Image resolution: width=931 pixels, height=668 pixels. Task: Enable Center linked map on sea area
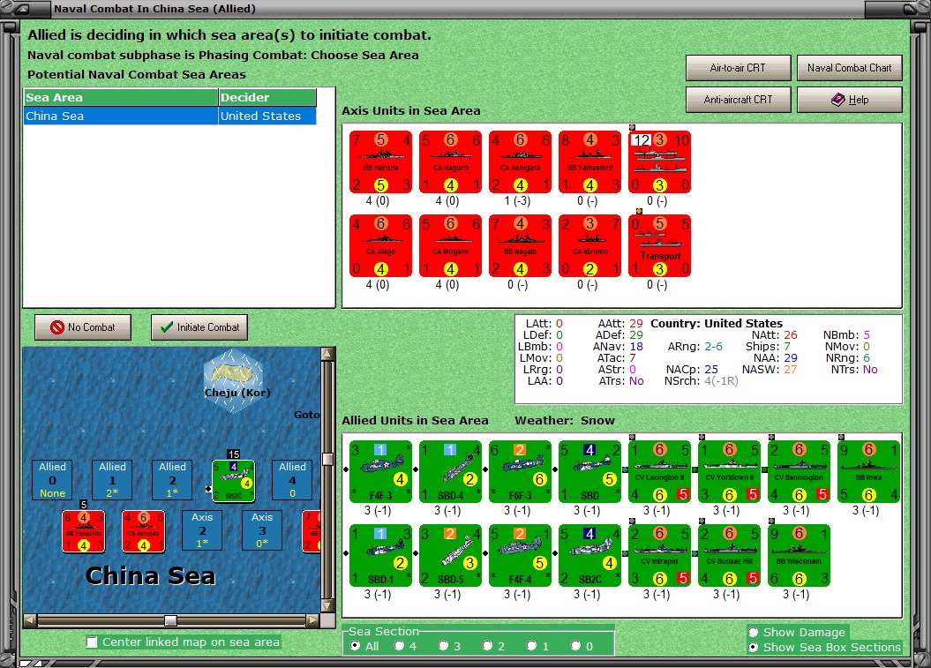click(x=92, y=642)
